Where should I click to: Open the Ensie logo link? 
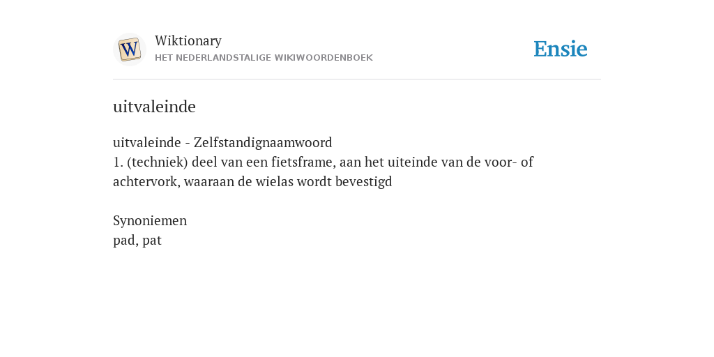(x=561, y=50)
